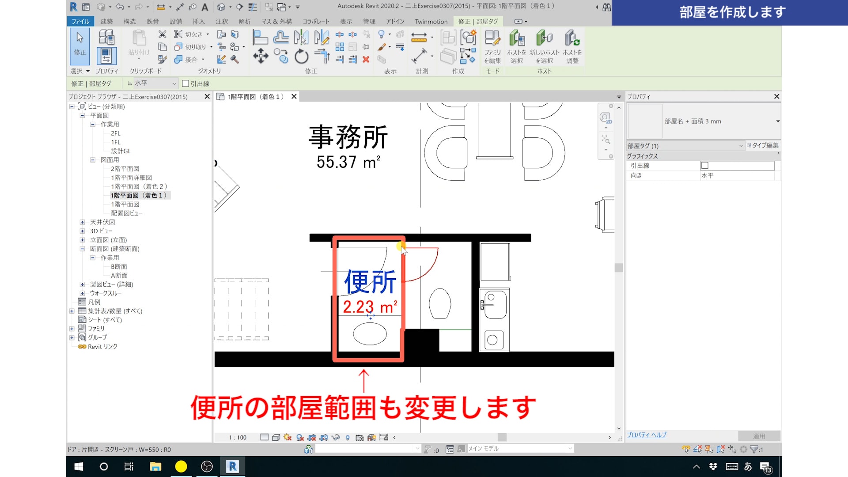Image resolution: width=848 pixels, height=477 pixels.
Task: Click the Rotate tool icon
Action: click(x=301, y=56)
